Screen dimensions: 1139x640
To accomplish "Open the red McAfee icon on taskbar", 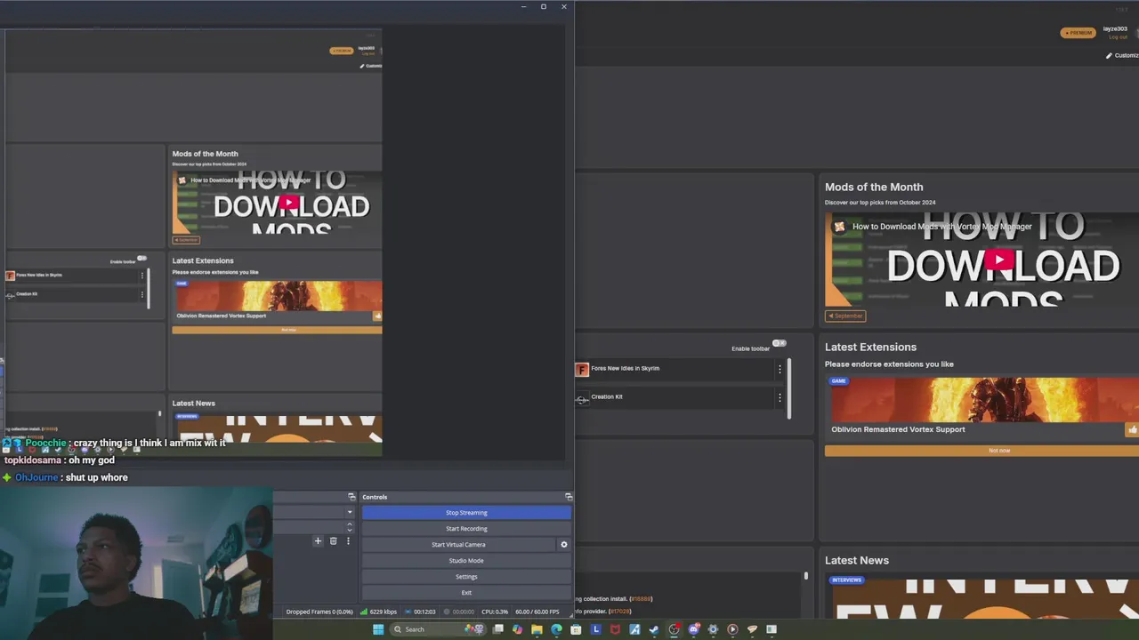I will pos(615,629).
